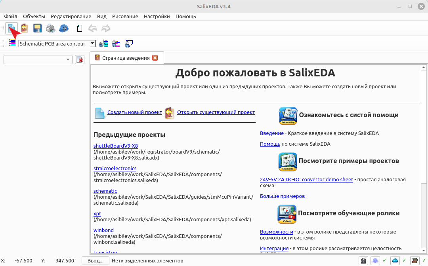Image resolution: width=428 pixels, height=266 pixels.
Task: Click the padlock with polygon contour icon
Action: [128, 44]
